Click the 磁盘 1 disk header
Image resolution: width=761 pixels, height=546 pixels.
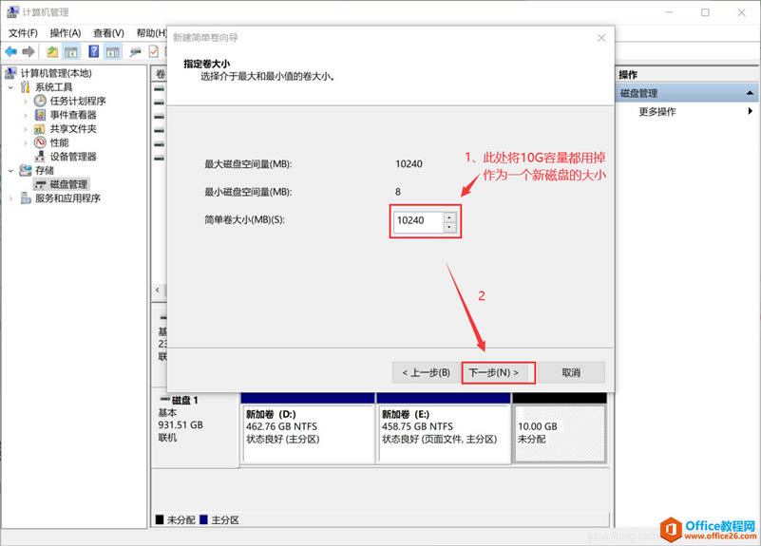pyautogui.click(x=196, y=430)
